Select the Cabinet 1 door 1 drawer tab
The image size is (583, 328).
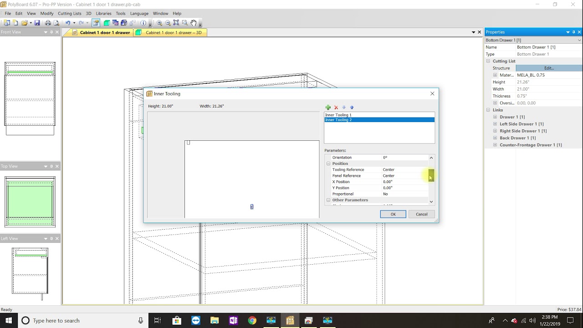click(101, 33)
